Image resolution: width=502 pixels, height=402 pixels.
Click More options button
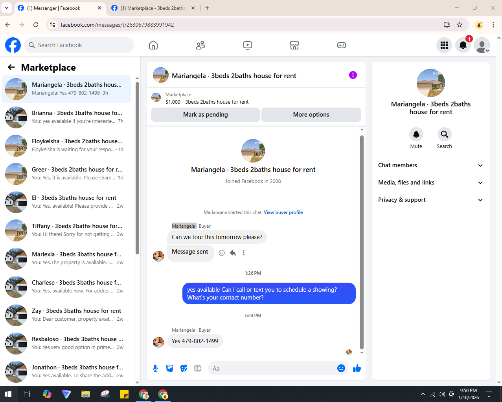click(311, 115)
